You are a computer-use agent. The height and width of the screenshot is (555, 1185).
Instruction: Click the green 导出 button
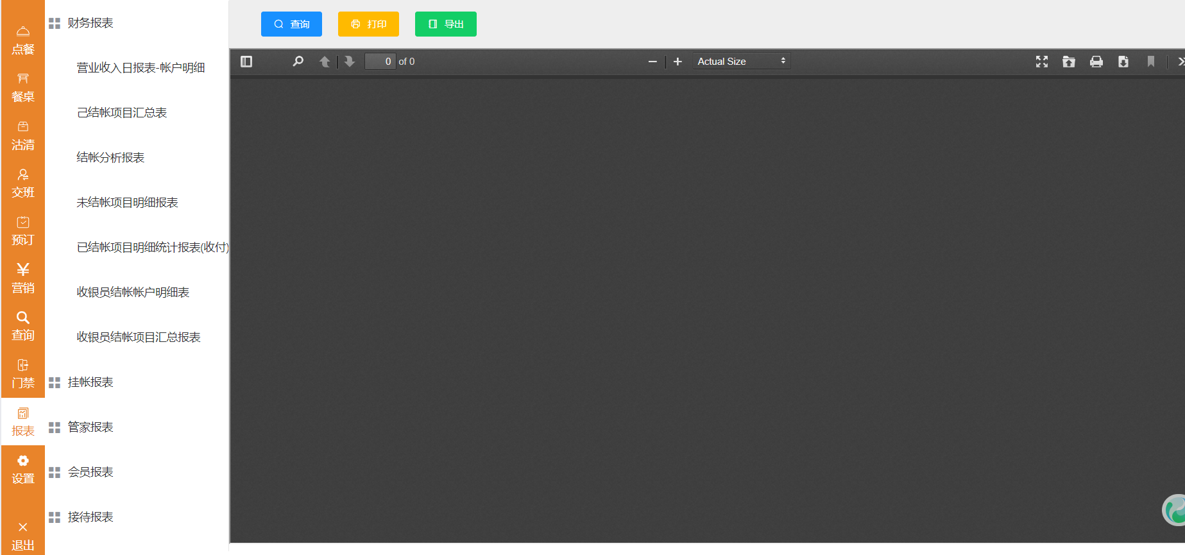(x=445, y=24)
